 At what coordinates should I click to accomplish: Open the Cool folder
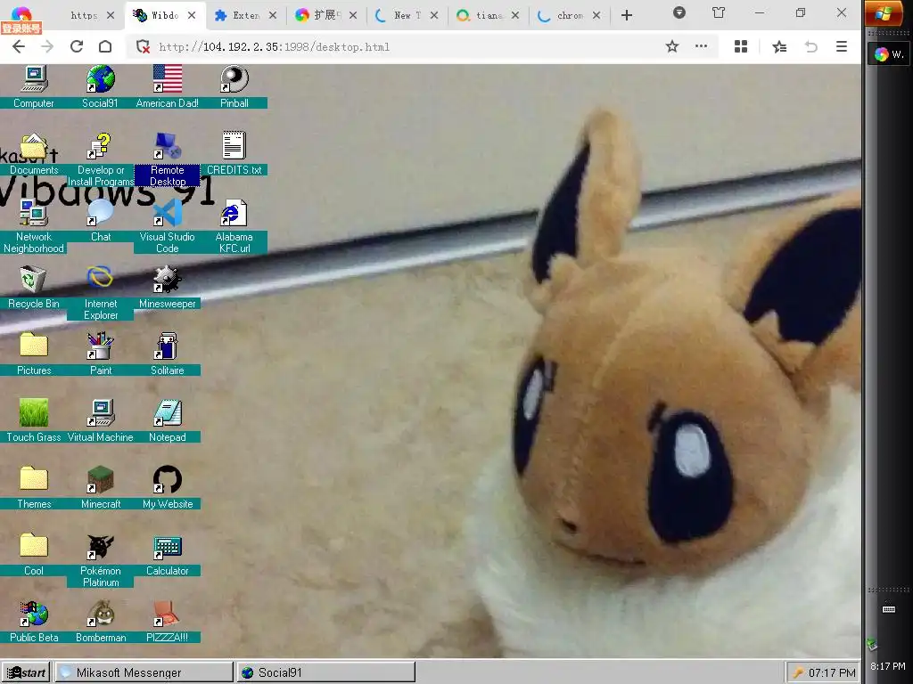(x=34, y=554)
